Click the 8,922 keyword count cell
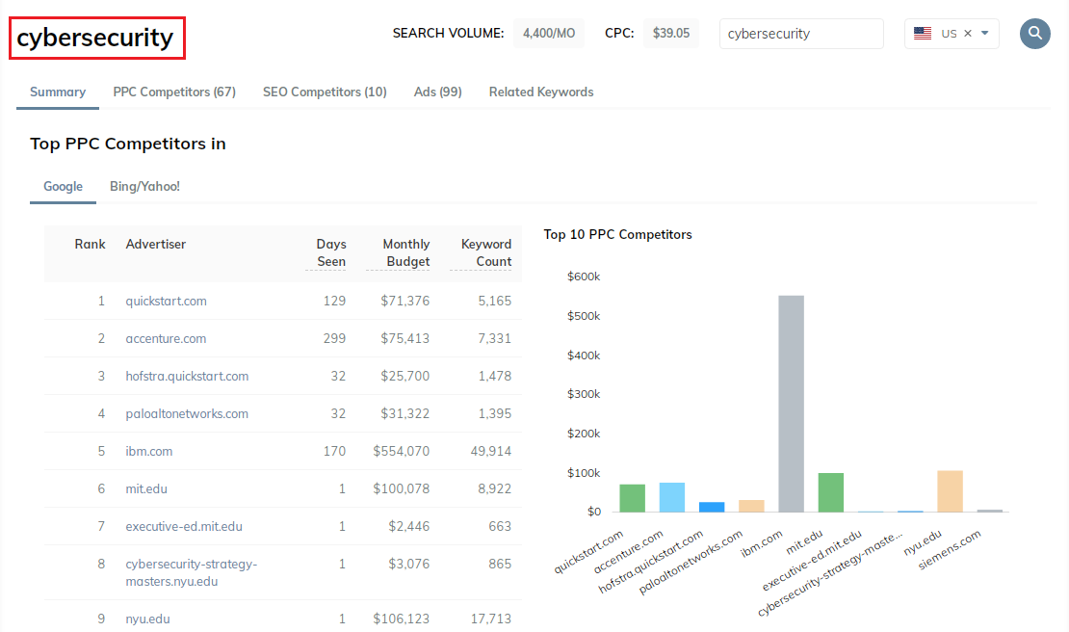The height and width of the screenshot is (632, 1069). click(x=495, y=488)
